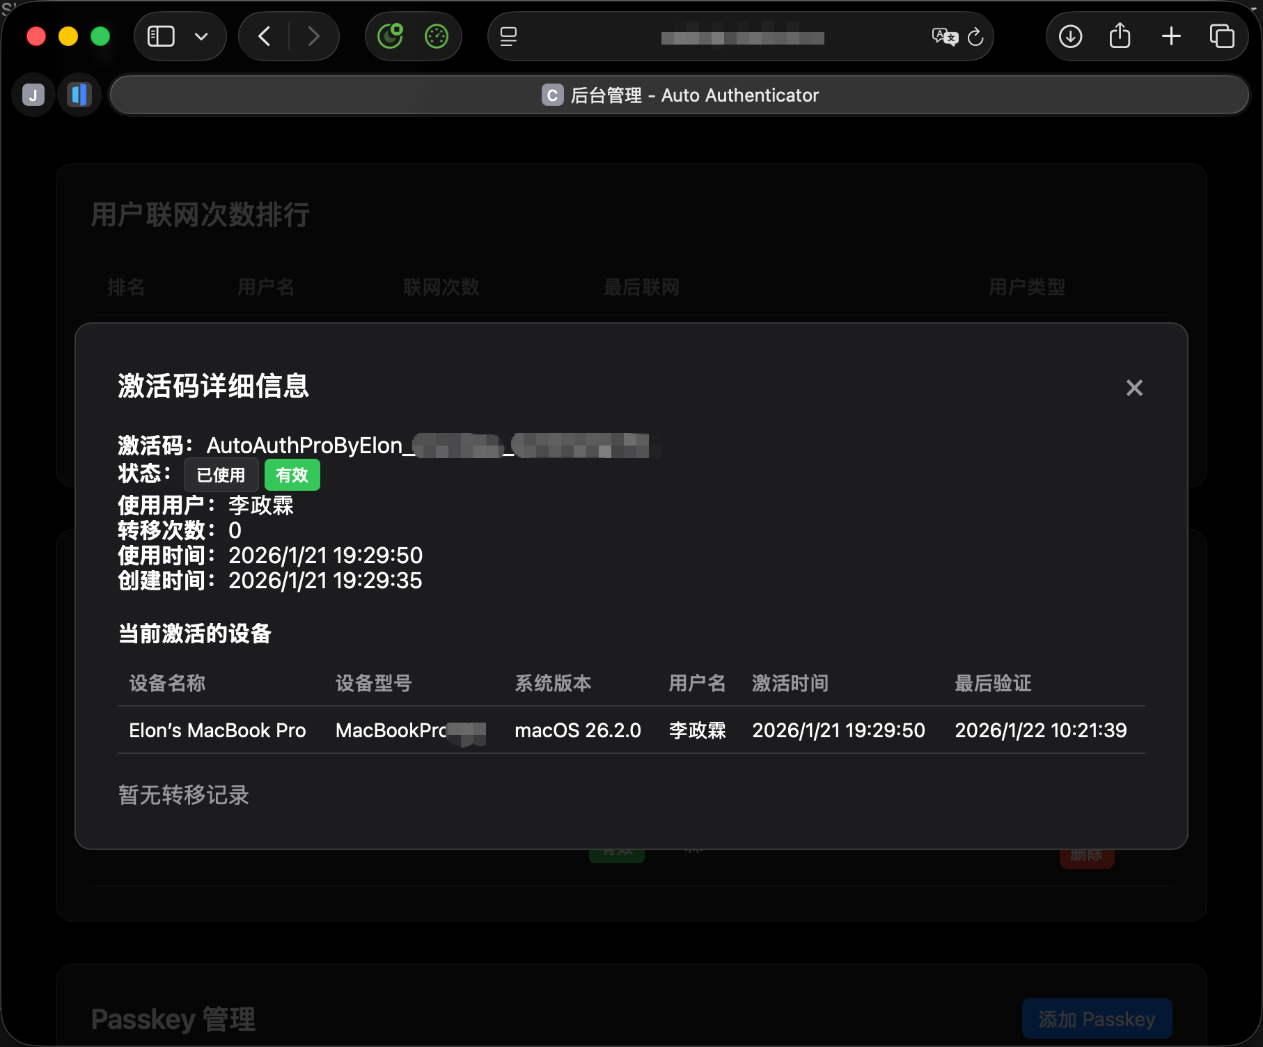Image resolution: width=1263 pixels, height=1047 pixels.
Task: Click the last verified 2026/1/22 10:21:39 cell
Action: tap(1041, 730)
